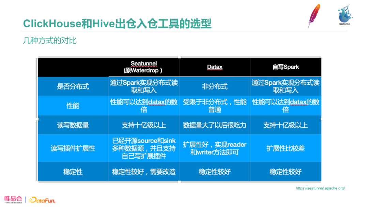Screen dimensions: 368x207
Task: Click the SeaTunnel logo icon
Action: pos(345,15)
